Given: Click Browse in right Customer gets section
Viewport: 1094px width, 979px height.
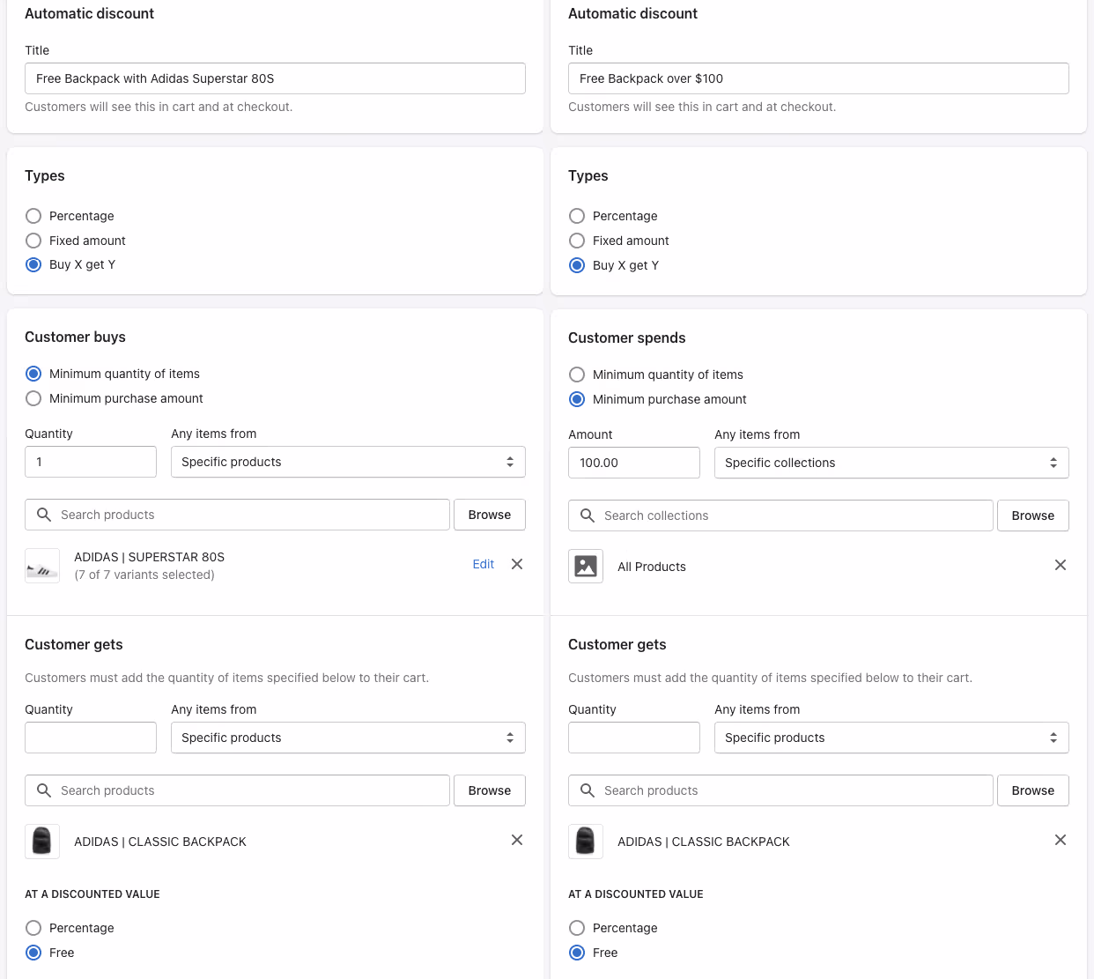Looking at the screenshot, I should (x=1033, y=790).
